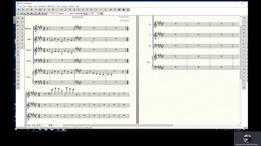The height and width of the screenshot is (146, 261).
Task: Start playback with the Play button
Action: (31, 13)
